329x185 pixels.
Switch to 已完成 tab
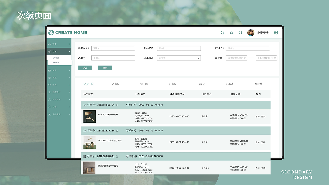pyautogui.click(x=201, y=84)
